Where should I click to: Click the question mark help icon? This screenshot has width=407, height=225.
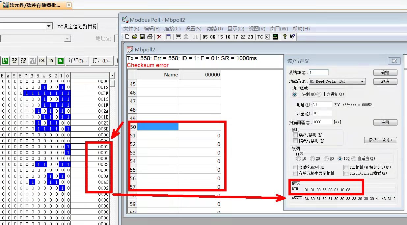[x=285, y=37]
